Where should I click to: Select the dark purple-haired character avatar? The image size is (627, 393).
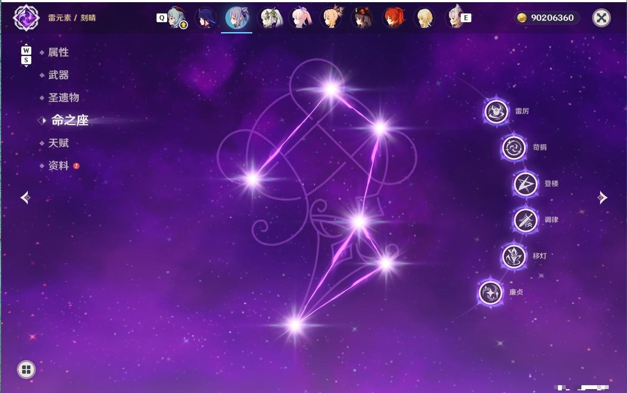point(205,18)
